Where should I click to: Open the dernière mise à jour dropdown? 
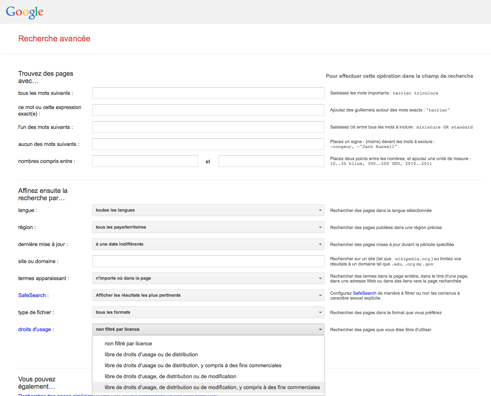(x=208, y=244)
